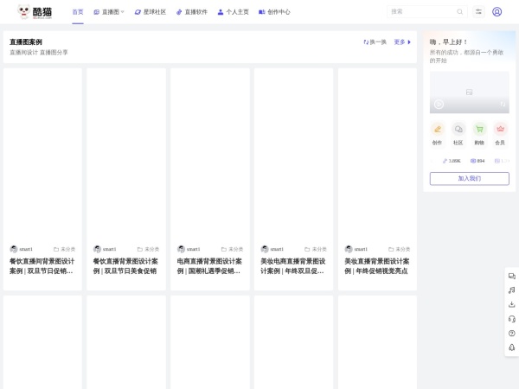The image size is (519, 389).
Task: Click 换一换 to refresh cases
Action: tap(375, 41)
